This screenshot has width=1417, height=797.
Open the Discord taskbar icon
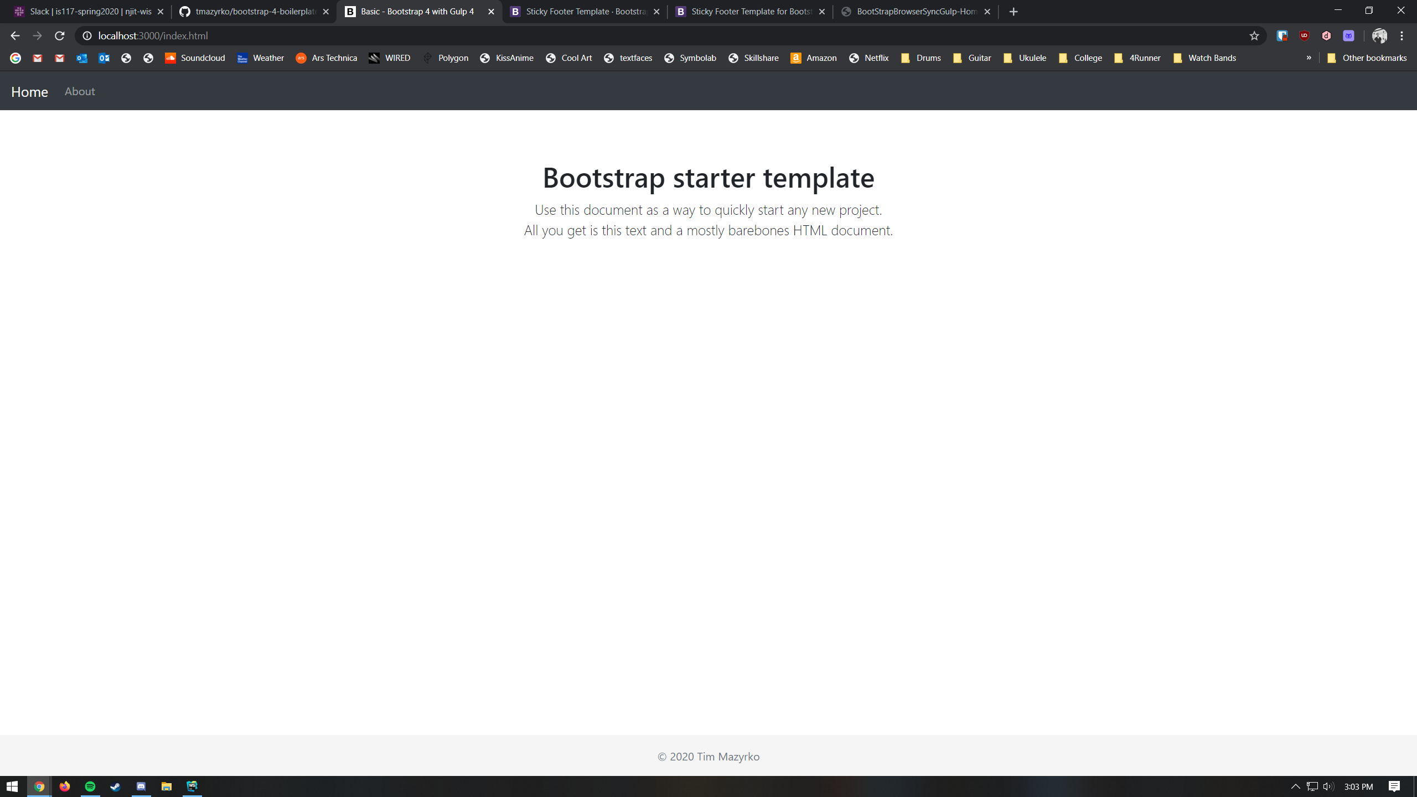[141, 786]
